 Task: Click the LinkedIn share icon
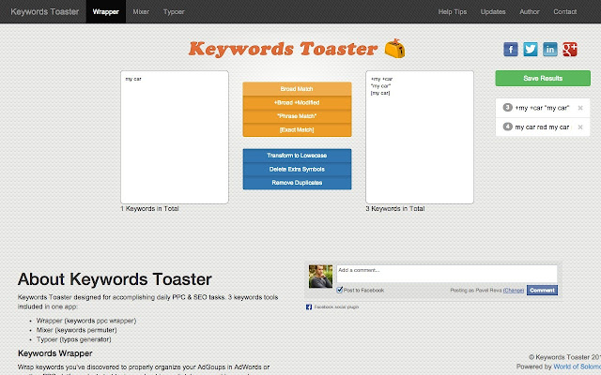[550, 50]
